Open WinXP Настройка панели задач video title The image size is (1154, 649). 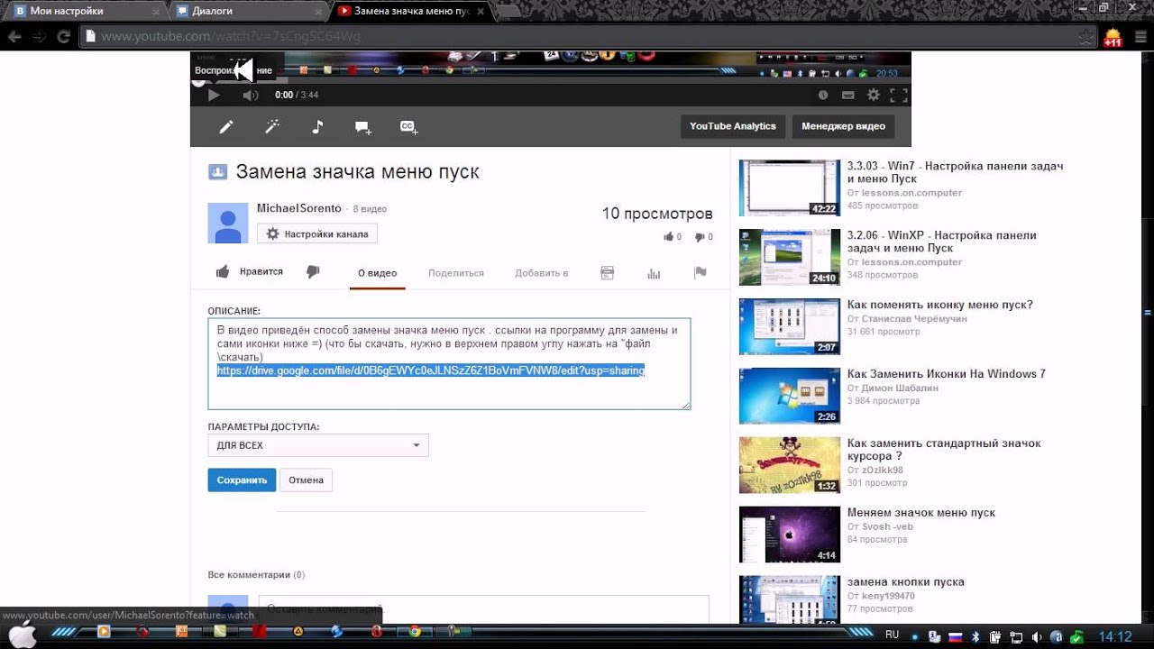pos(941,242)
